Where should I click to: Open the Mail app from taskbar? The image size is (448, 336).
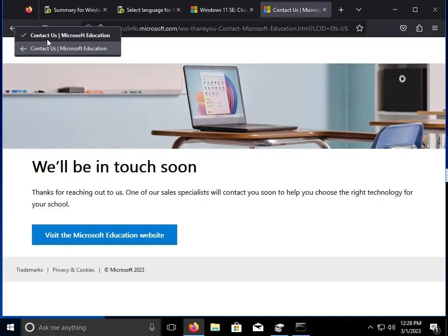[x=258, y=327]
